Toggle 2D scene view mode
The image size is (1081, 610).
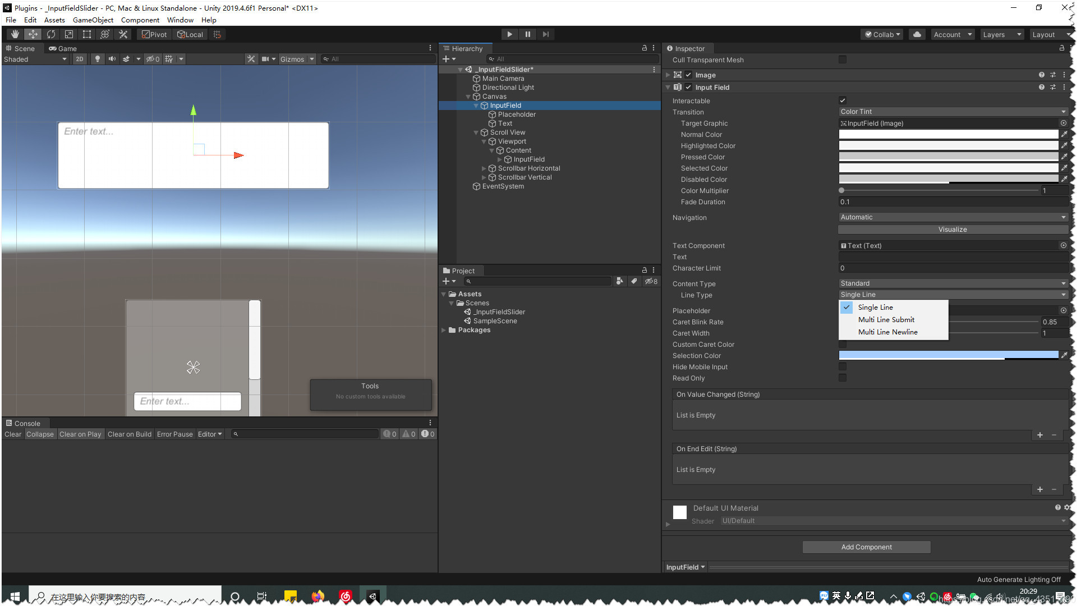point(80,59)
